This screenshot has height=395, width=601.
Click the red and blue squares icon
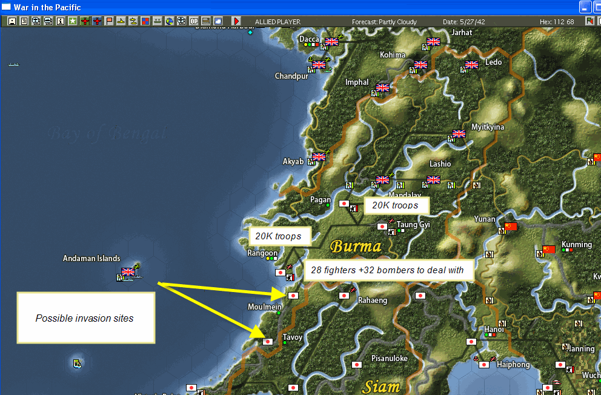click(x=145, y=21)
